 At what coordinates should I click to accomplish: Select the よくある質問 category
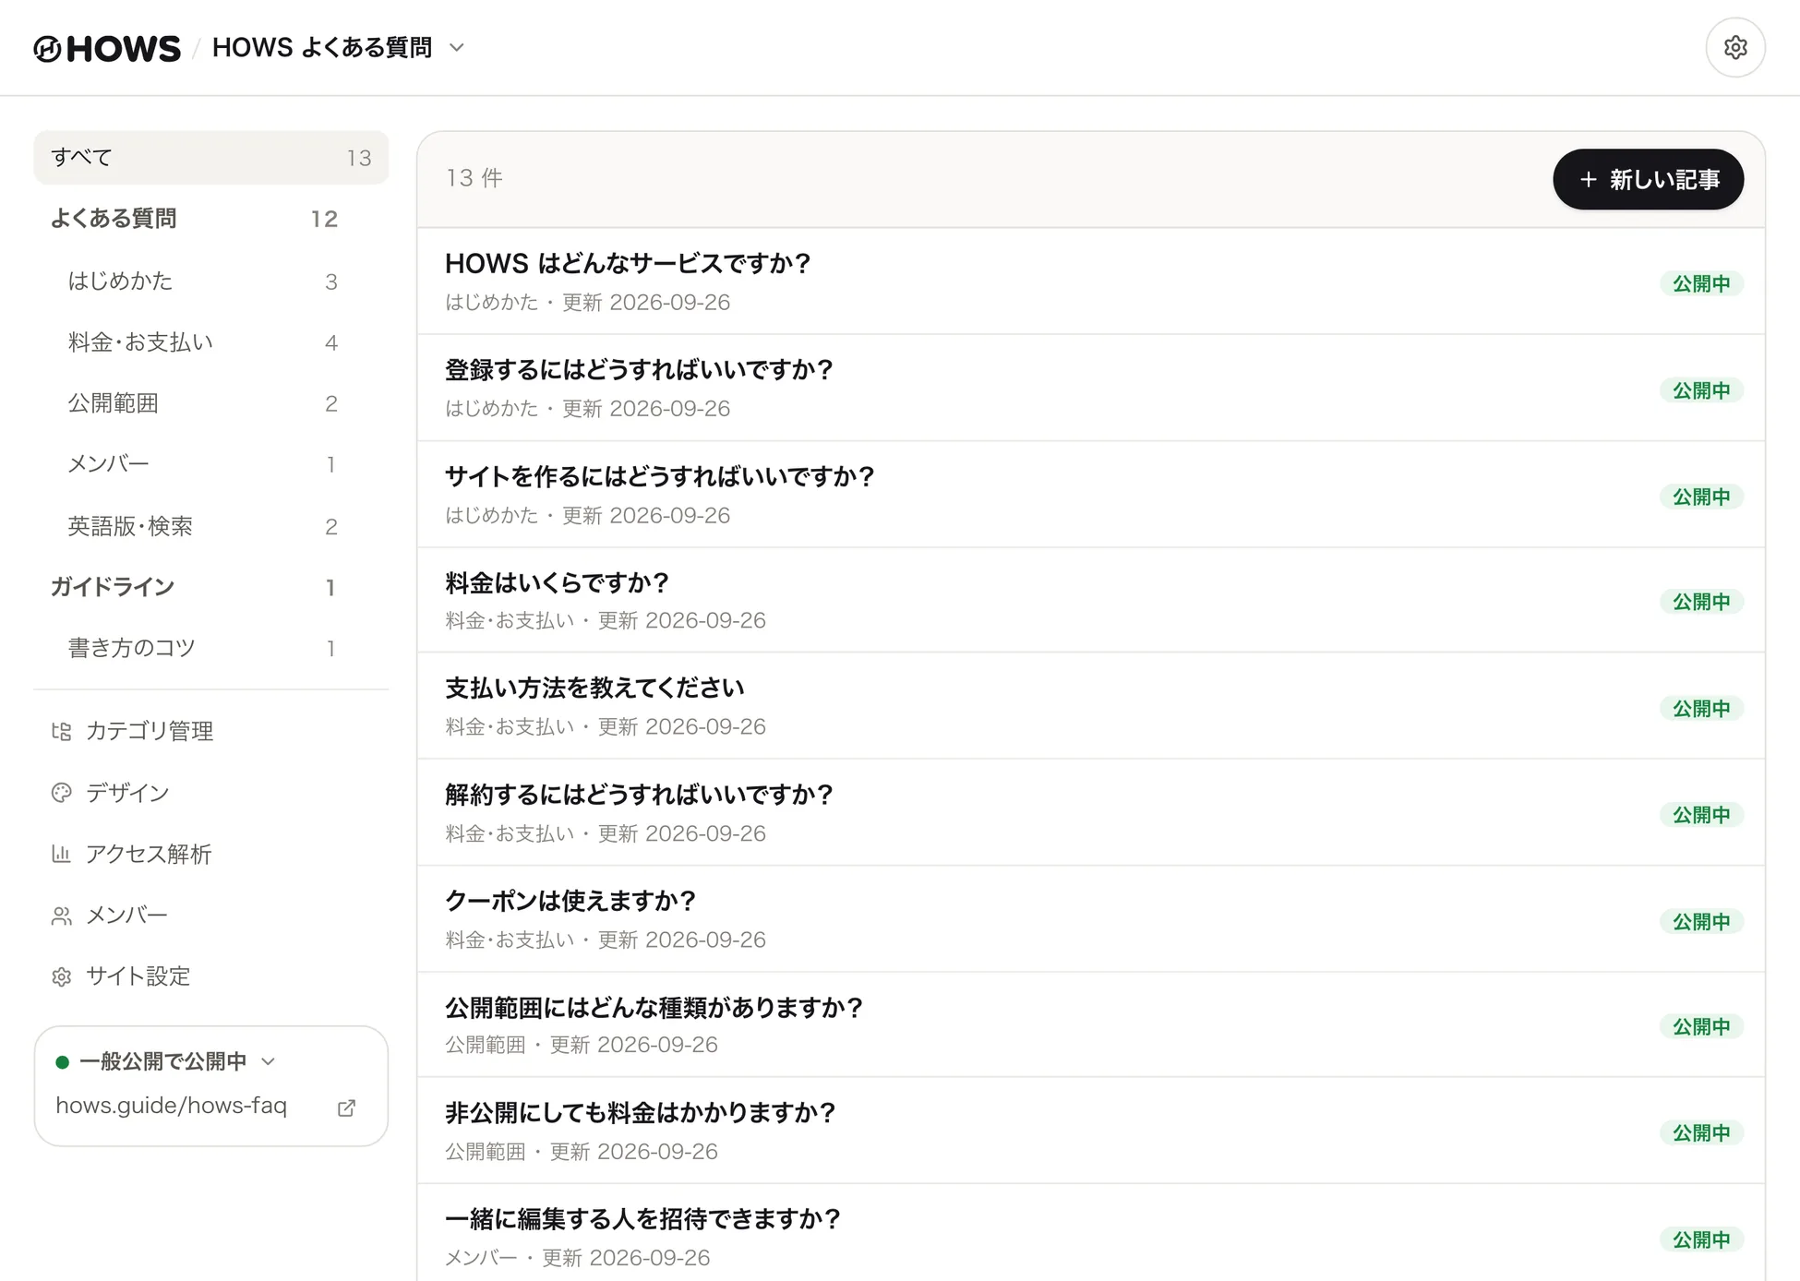[194, 219]
